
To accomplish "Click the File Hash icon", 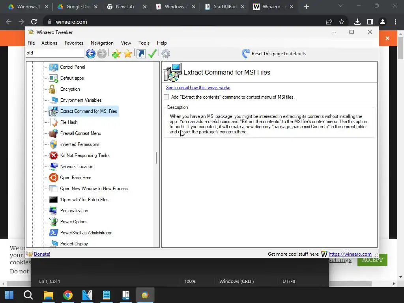I will 54,122.
